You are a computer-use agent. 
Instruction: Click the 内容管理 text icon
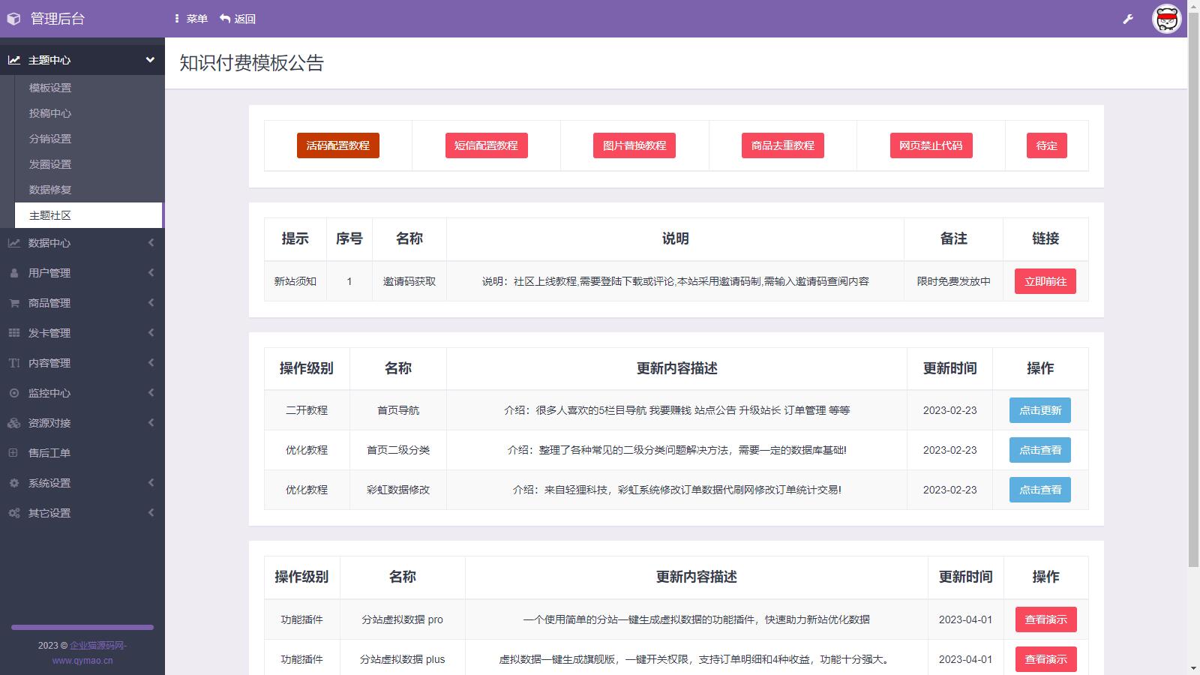(x=13, y=363)
